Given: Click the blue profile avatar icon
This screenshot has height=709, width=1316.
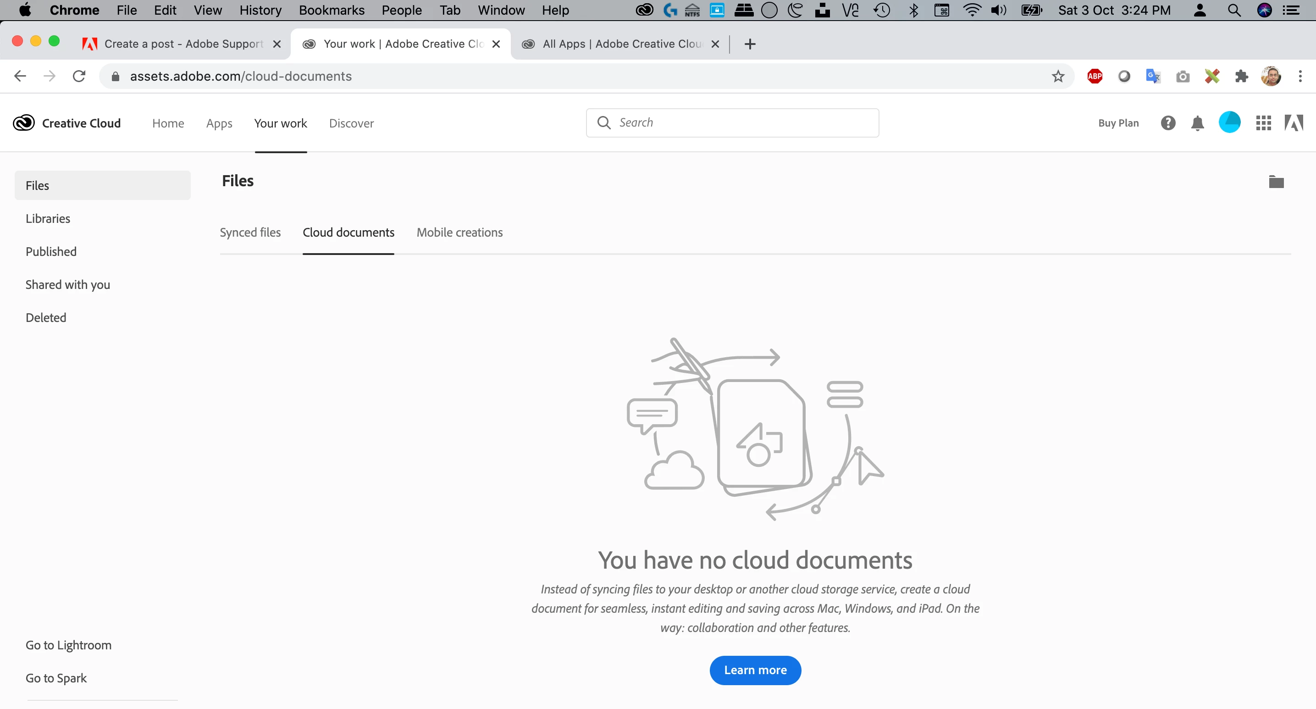Looking at the screenshot, I should pos(1229,122).
